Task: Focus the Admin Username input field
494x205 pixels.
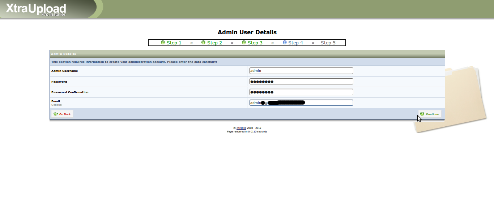Action: coord(301,71)
